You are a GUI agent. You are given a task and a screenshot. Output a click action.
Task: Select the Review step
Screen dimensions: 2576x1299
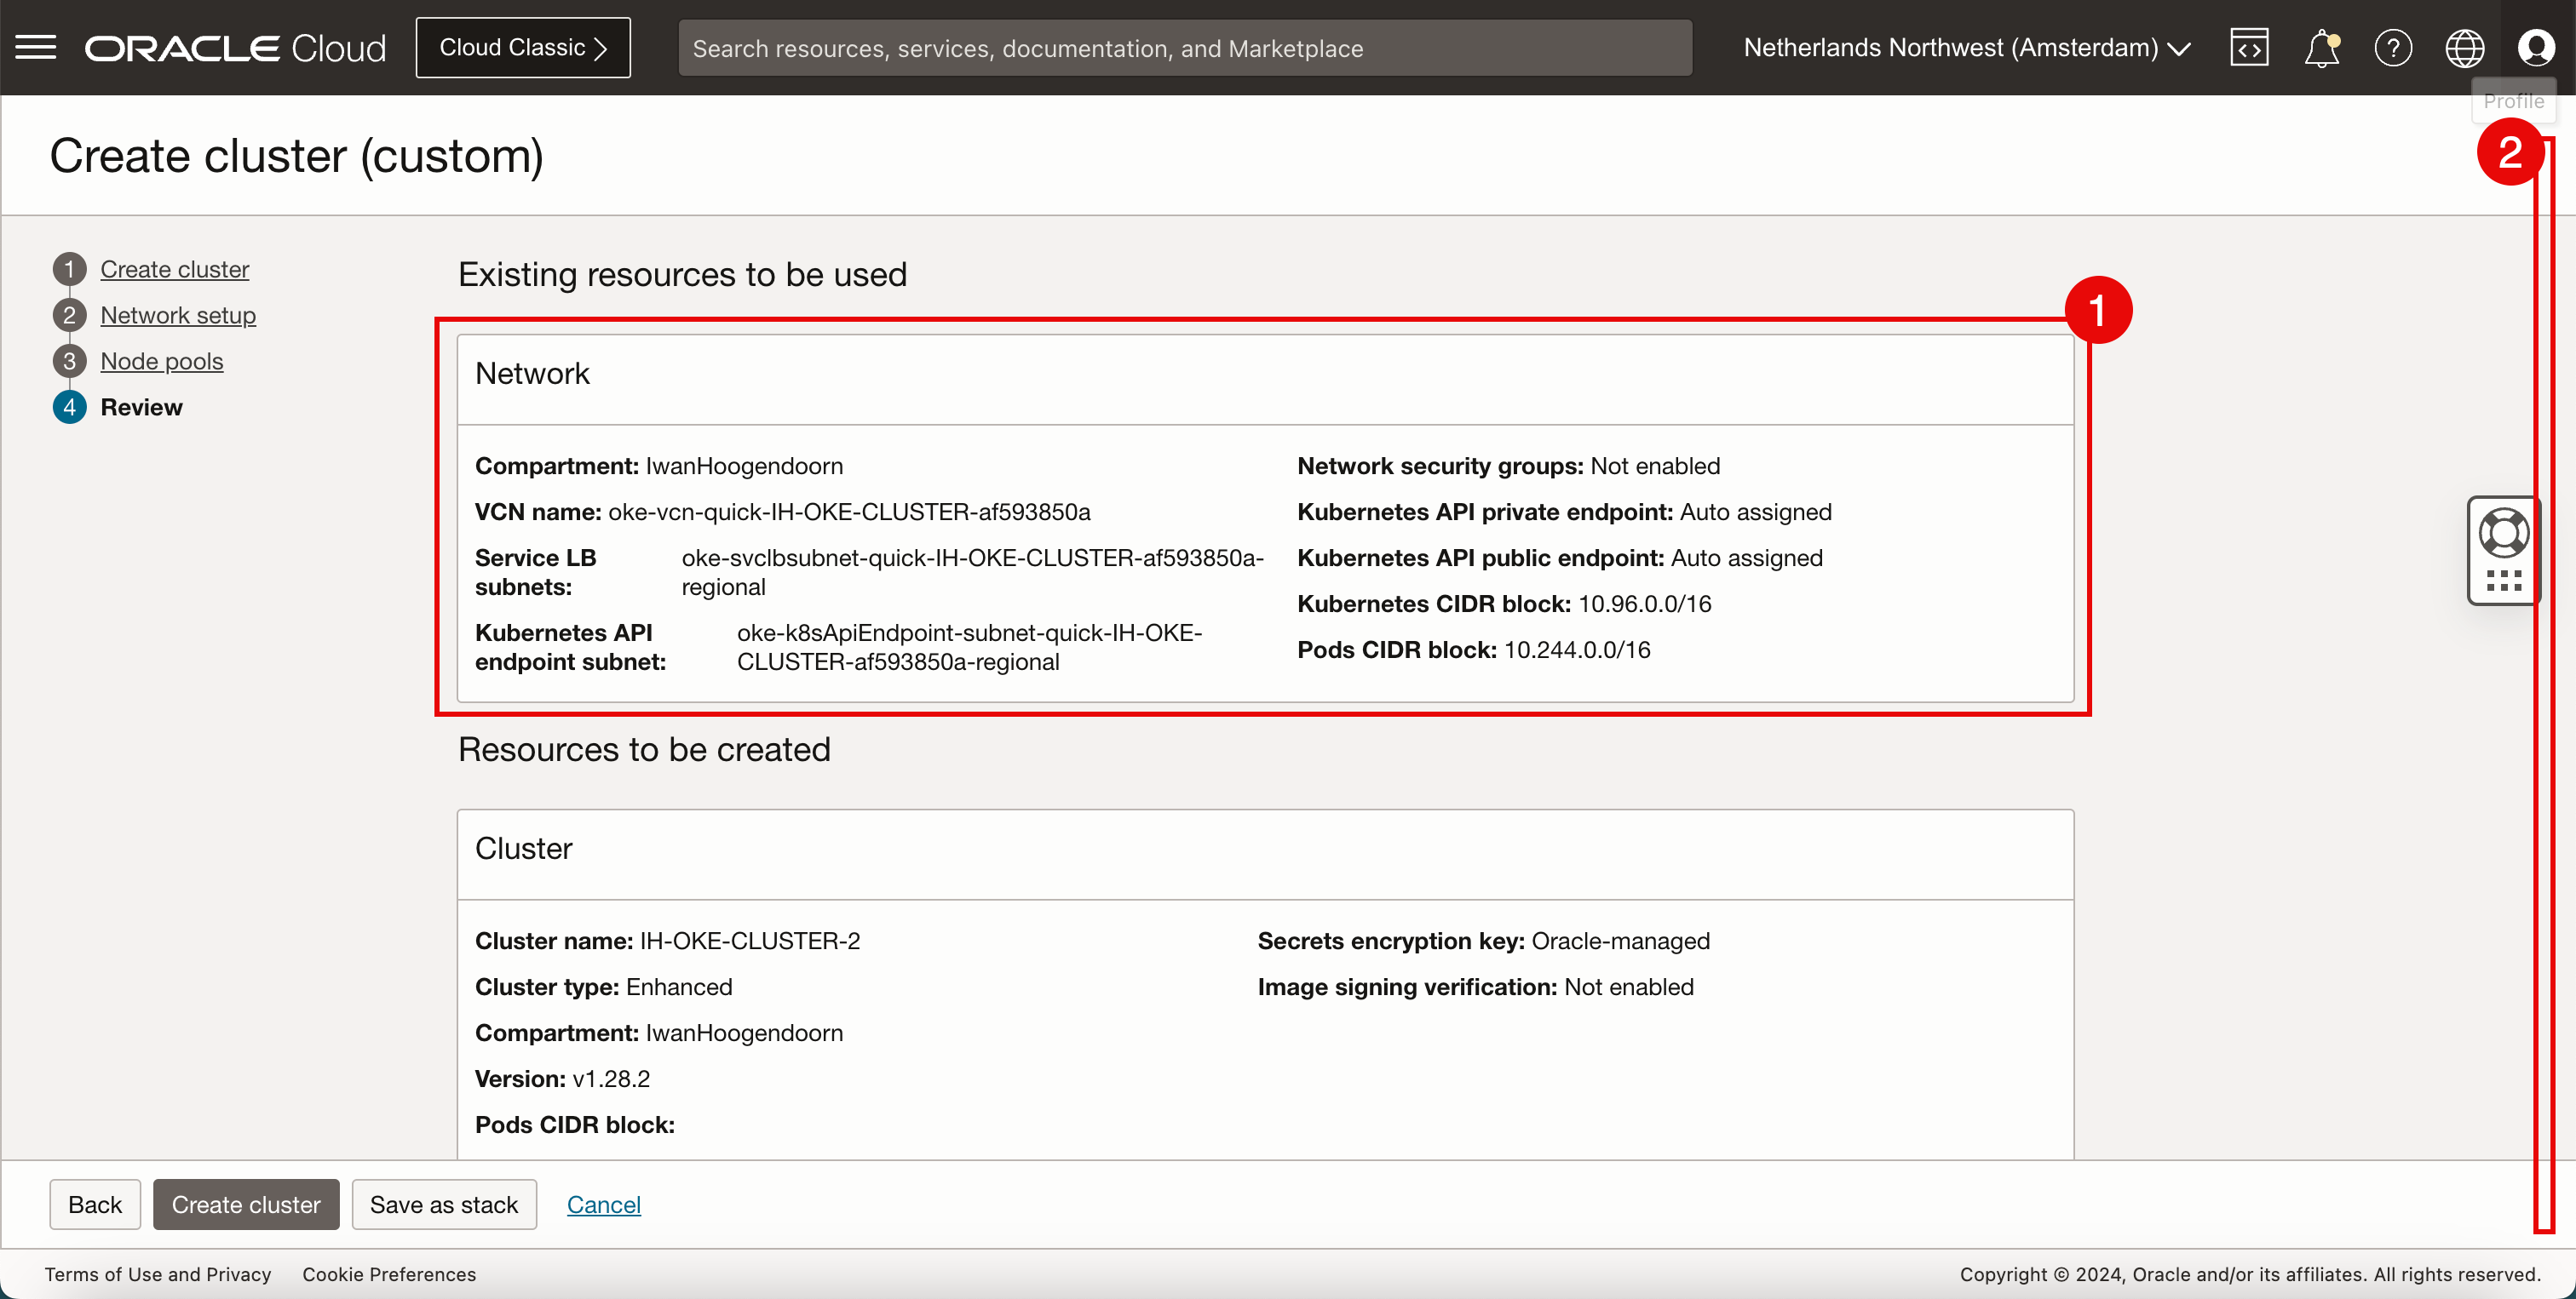(141, 407)
